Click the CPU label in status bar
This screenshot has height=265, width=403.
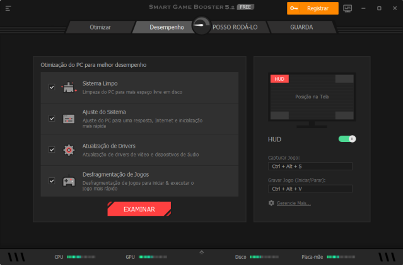coord(59,257)
